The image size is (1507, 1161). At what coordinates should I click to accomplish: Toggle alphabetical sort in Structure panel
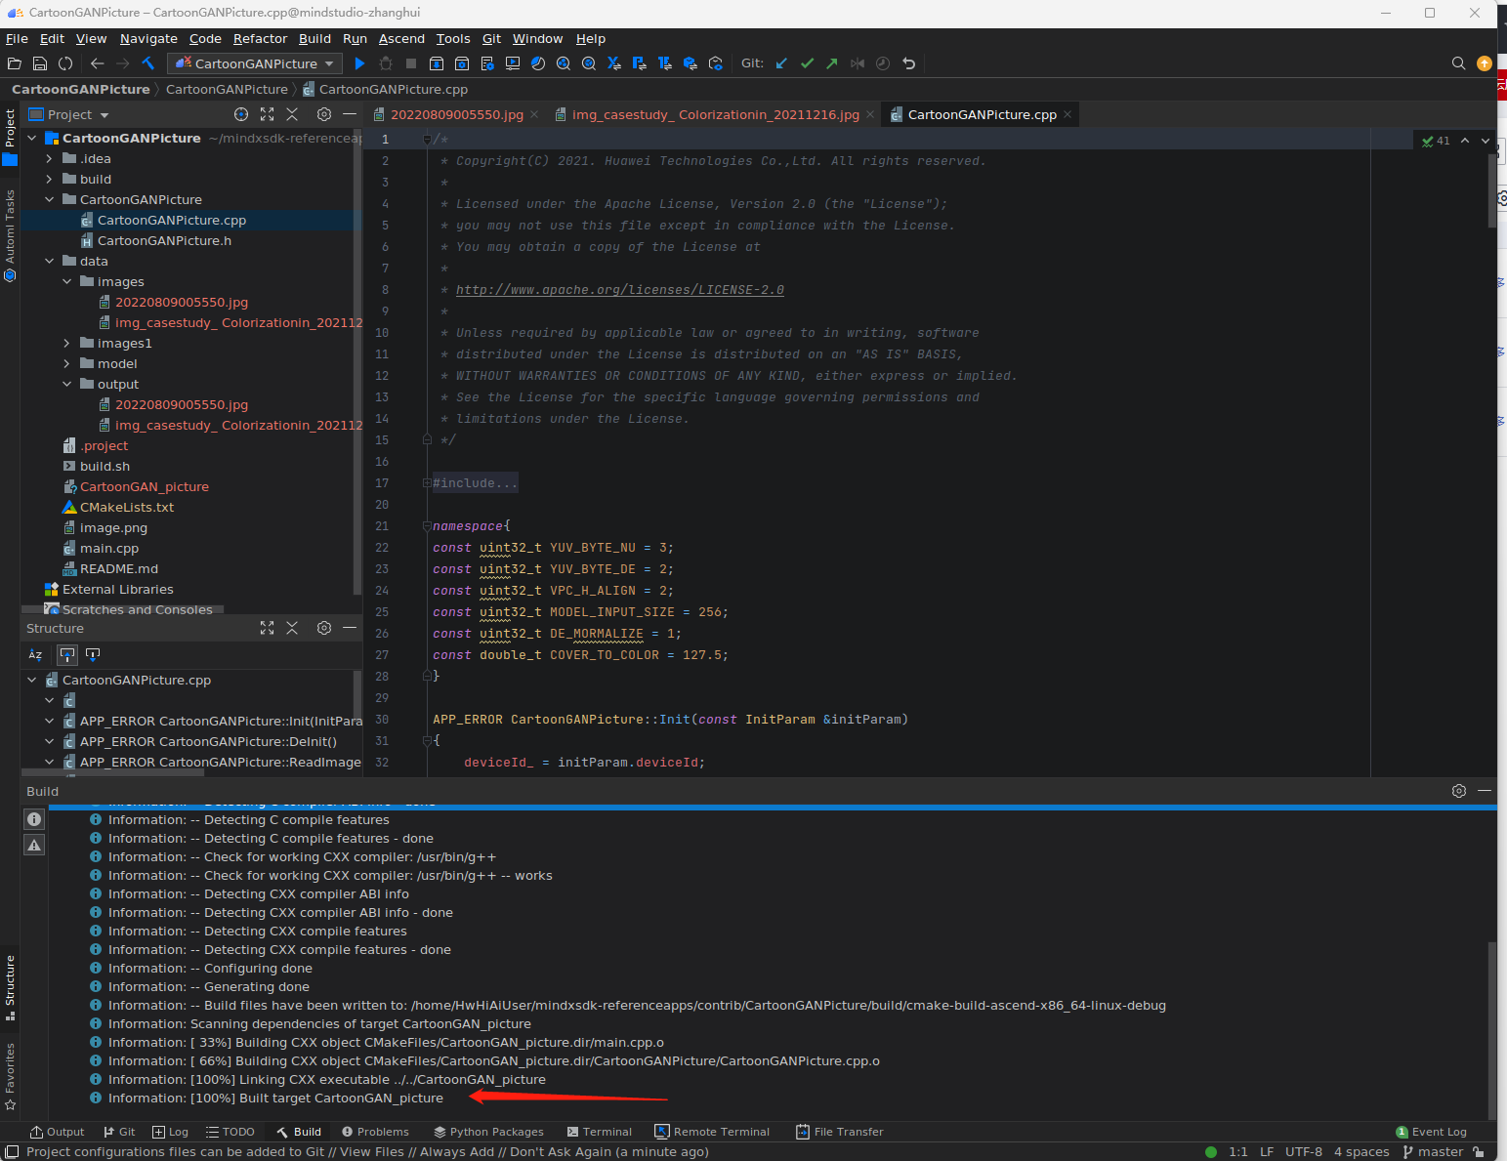tap(35, 654)
